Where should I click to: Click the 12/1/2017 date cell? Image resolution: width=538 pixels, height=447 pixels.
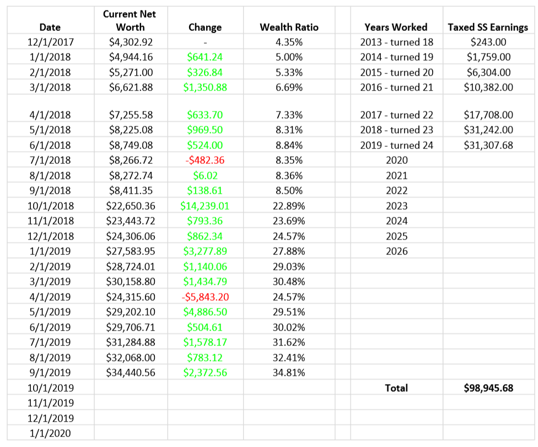50,42
